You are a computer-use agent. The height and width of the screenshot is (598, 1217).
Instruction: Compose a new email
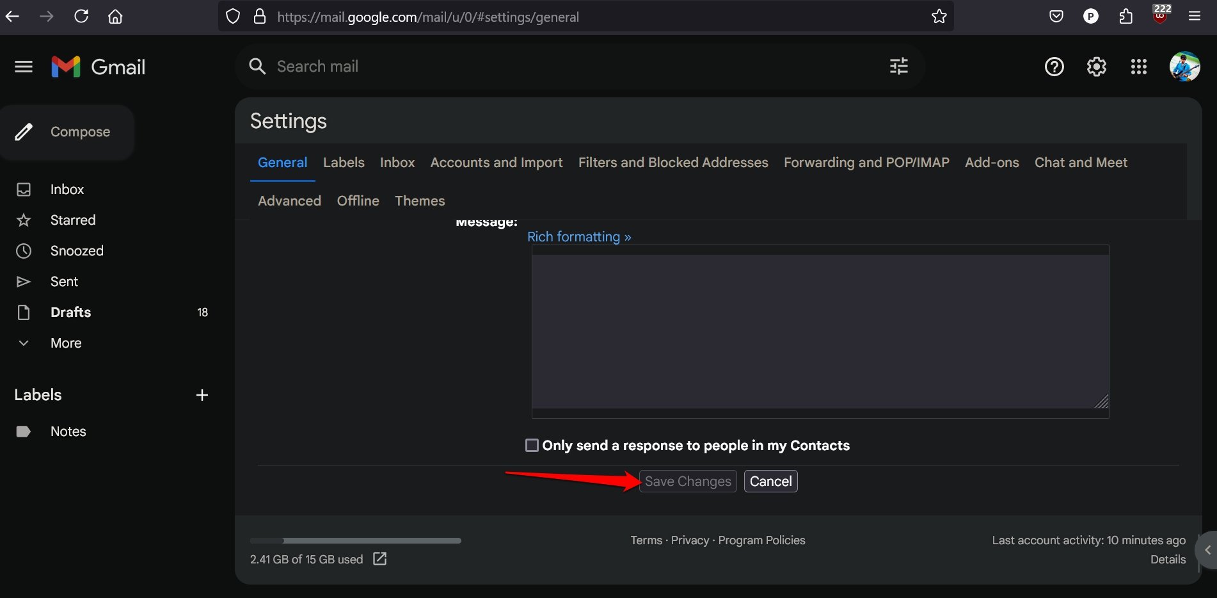pyautogui.click(x=67, y=132)
